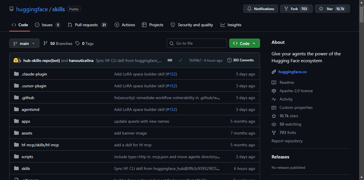364x180 pixels.
Task: Open the Pull requests tab
Action: [x=88, y=25]
